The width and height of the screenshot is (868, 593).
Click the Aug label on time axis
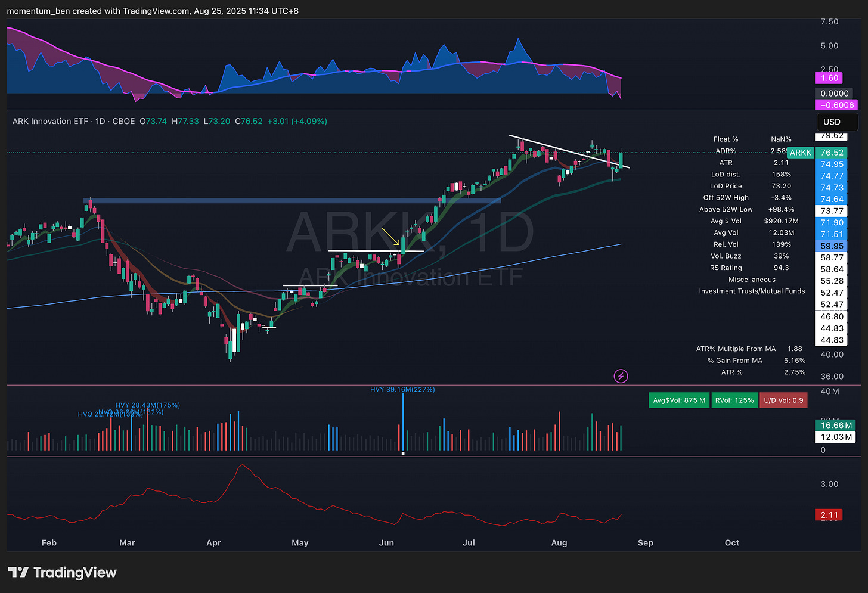coord(559,543)
